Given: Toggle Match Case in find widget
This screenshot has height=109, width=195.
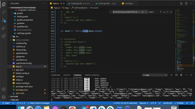Looking at the screenshot, I should [140, 12].
